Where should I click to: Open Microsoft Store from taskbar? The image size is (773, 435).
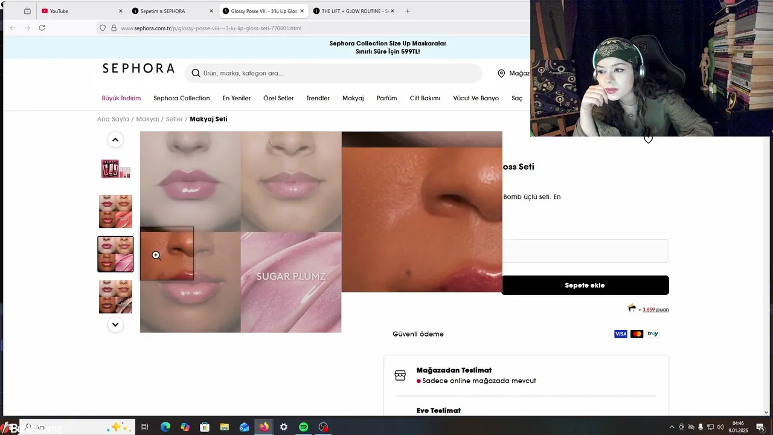pos(205,427)
